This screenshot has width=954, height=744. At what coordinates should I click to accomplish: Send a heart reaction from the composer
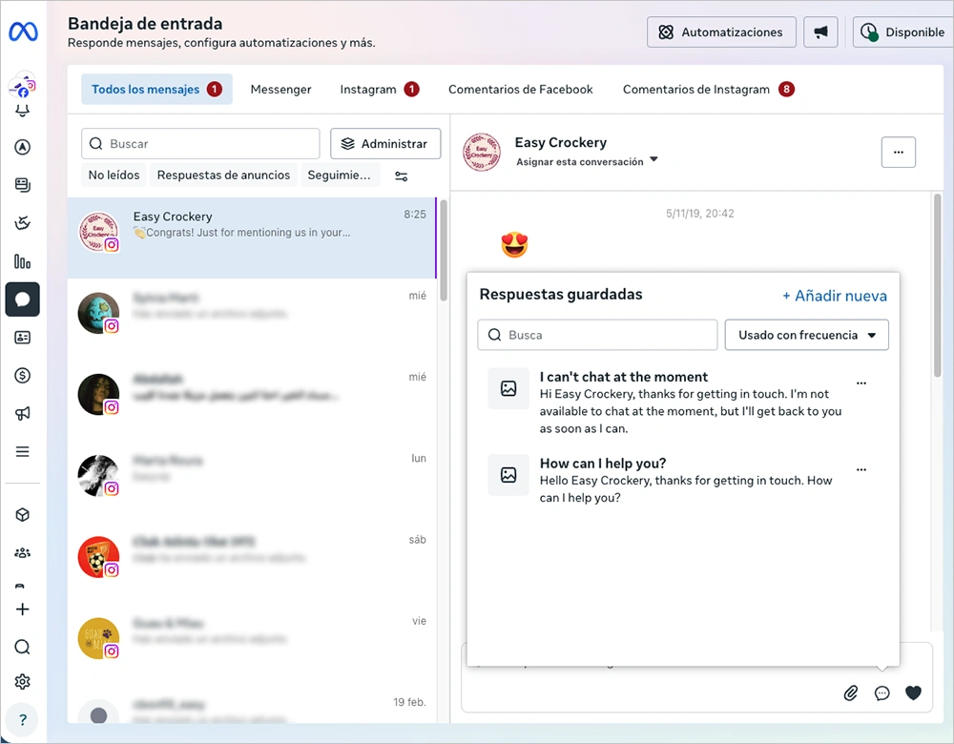click(x=913, y=693)
